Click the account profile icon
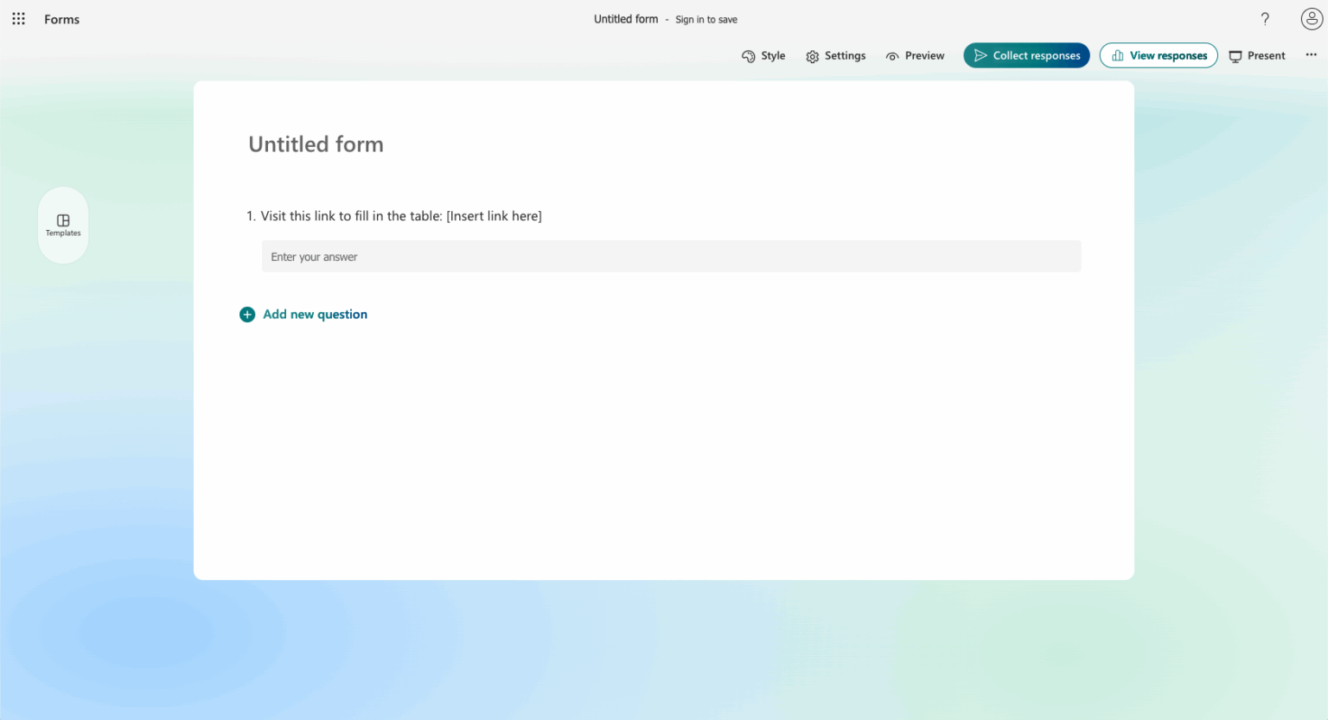The image size is (1328, 720). click(1311, 18)
